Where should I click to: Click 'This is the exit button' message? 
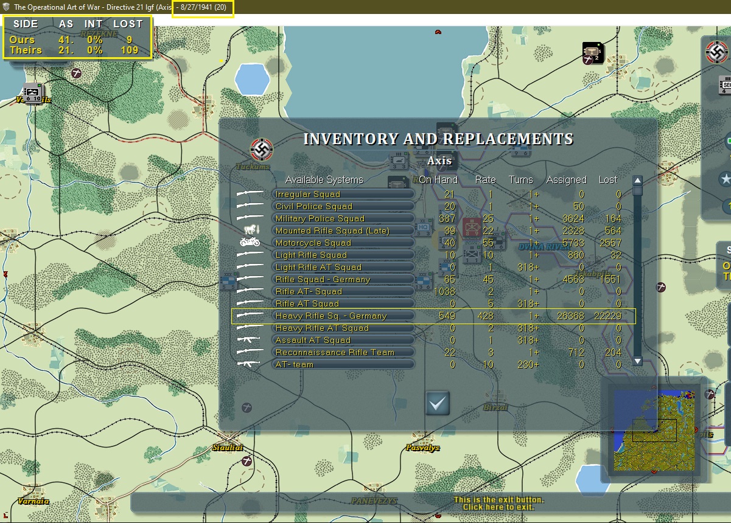(498, 500)
